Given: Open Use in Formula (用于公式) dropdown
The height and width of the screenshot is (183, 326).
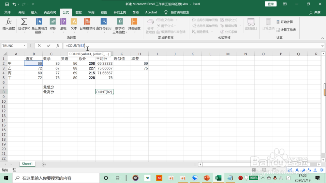Looking at the screenshot, I should pos(175,26).
